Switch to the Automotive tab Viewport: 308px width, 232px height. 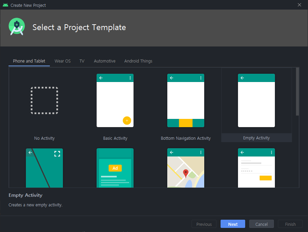pyautogui.click(x=105, y=61)
